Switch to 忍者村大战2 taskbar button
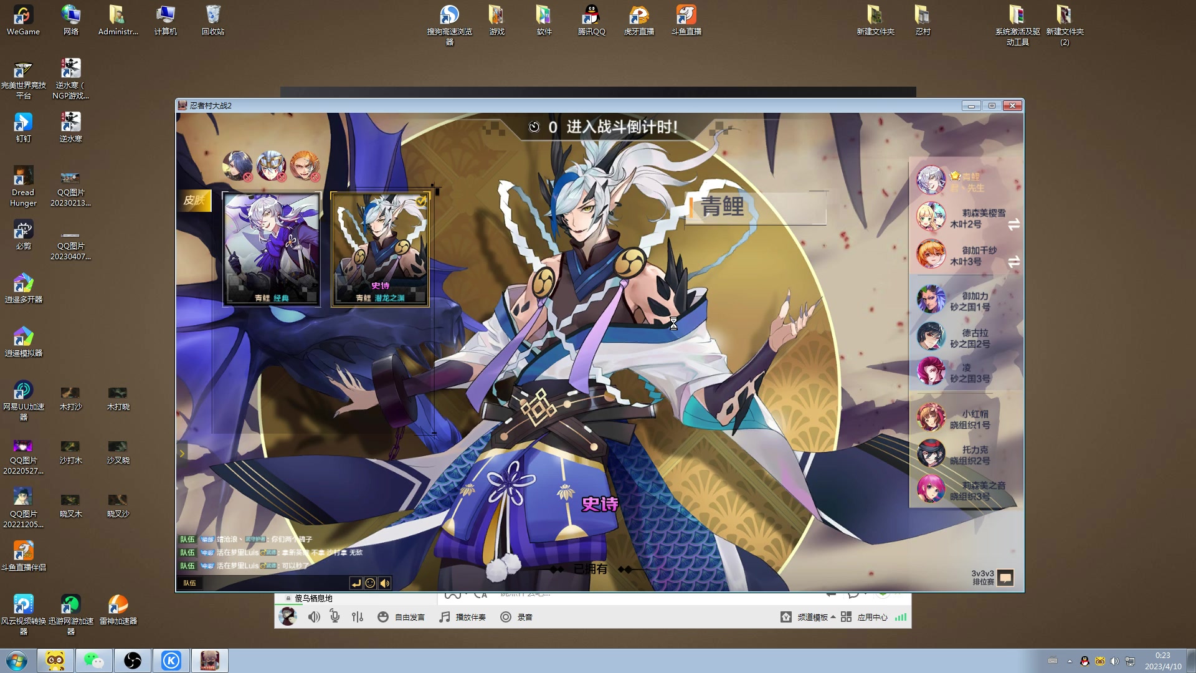Image resolution: width=1196 pixels, height=673 pixels. point(210,661)
